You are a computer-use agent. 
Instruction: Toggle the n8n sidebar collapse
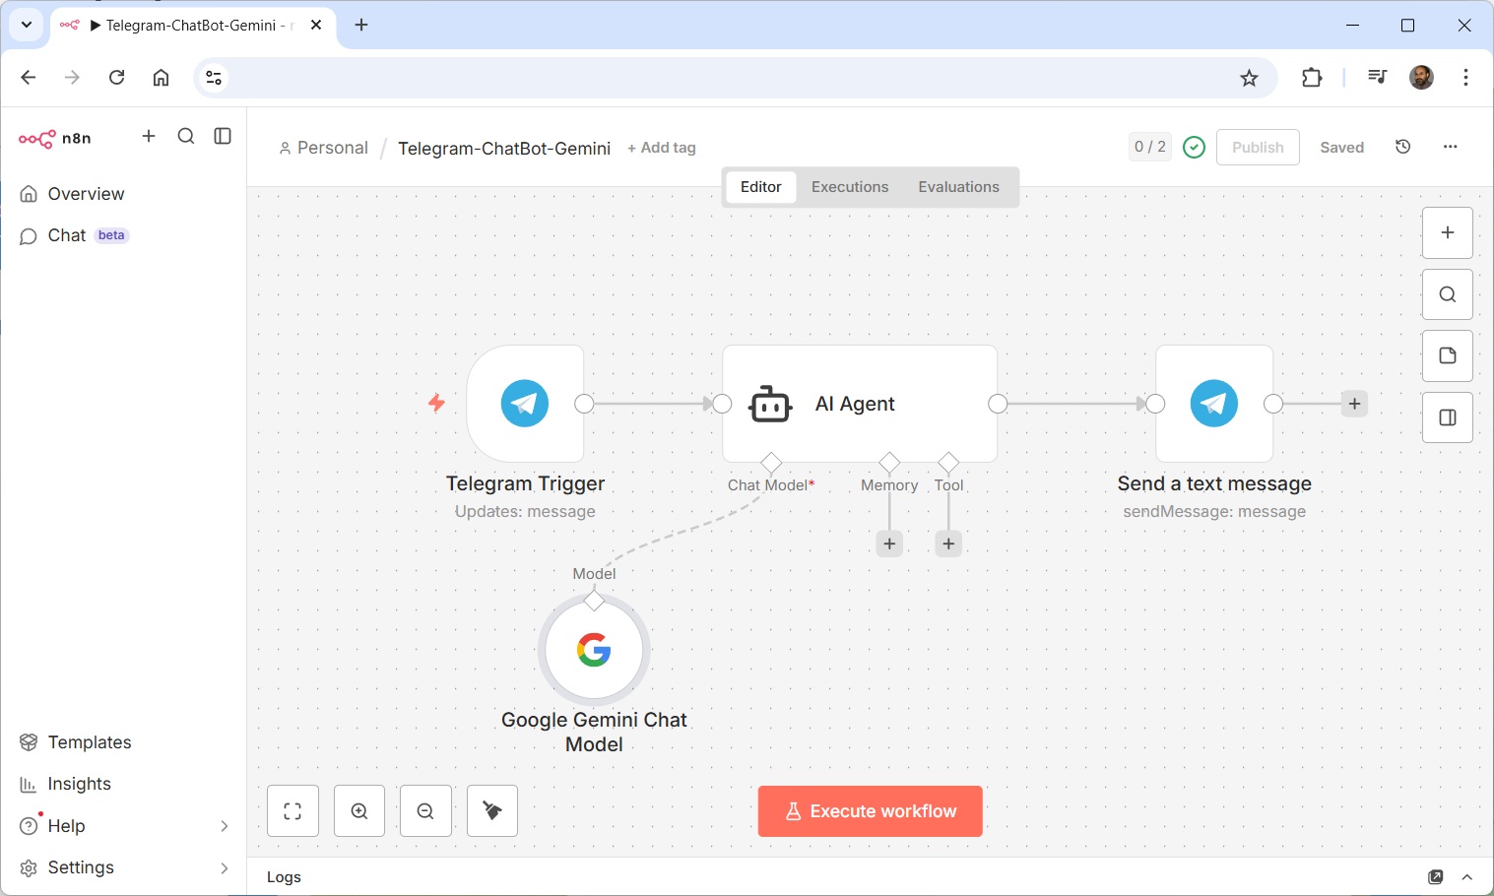tap(223, 136)
